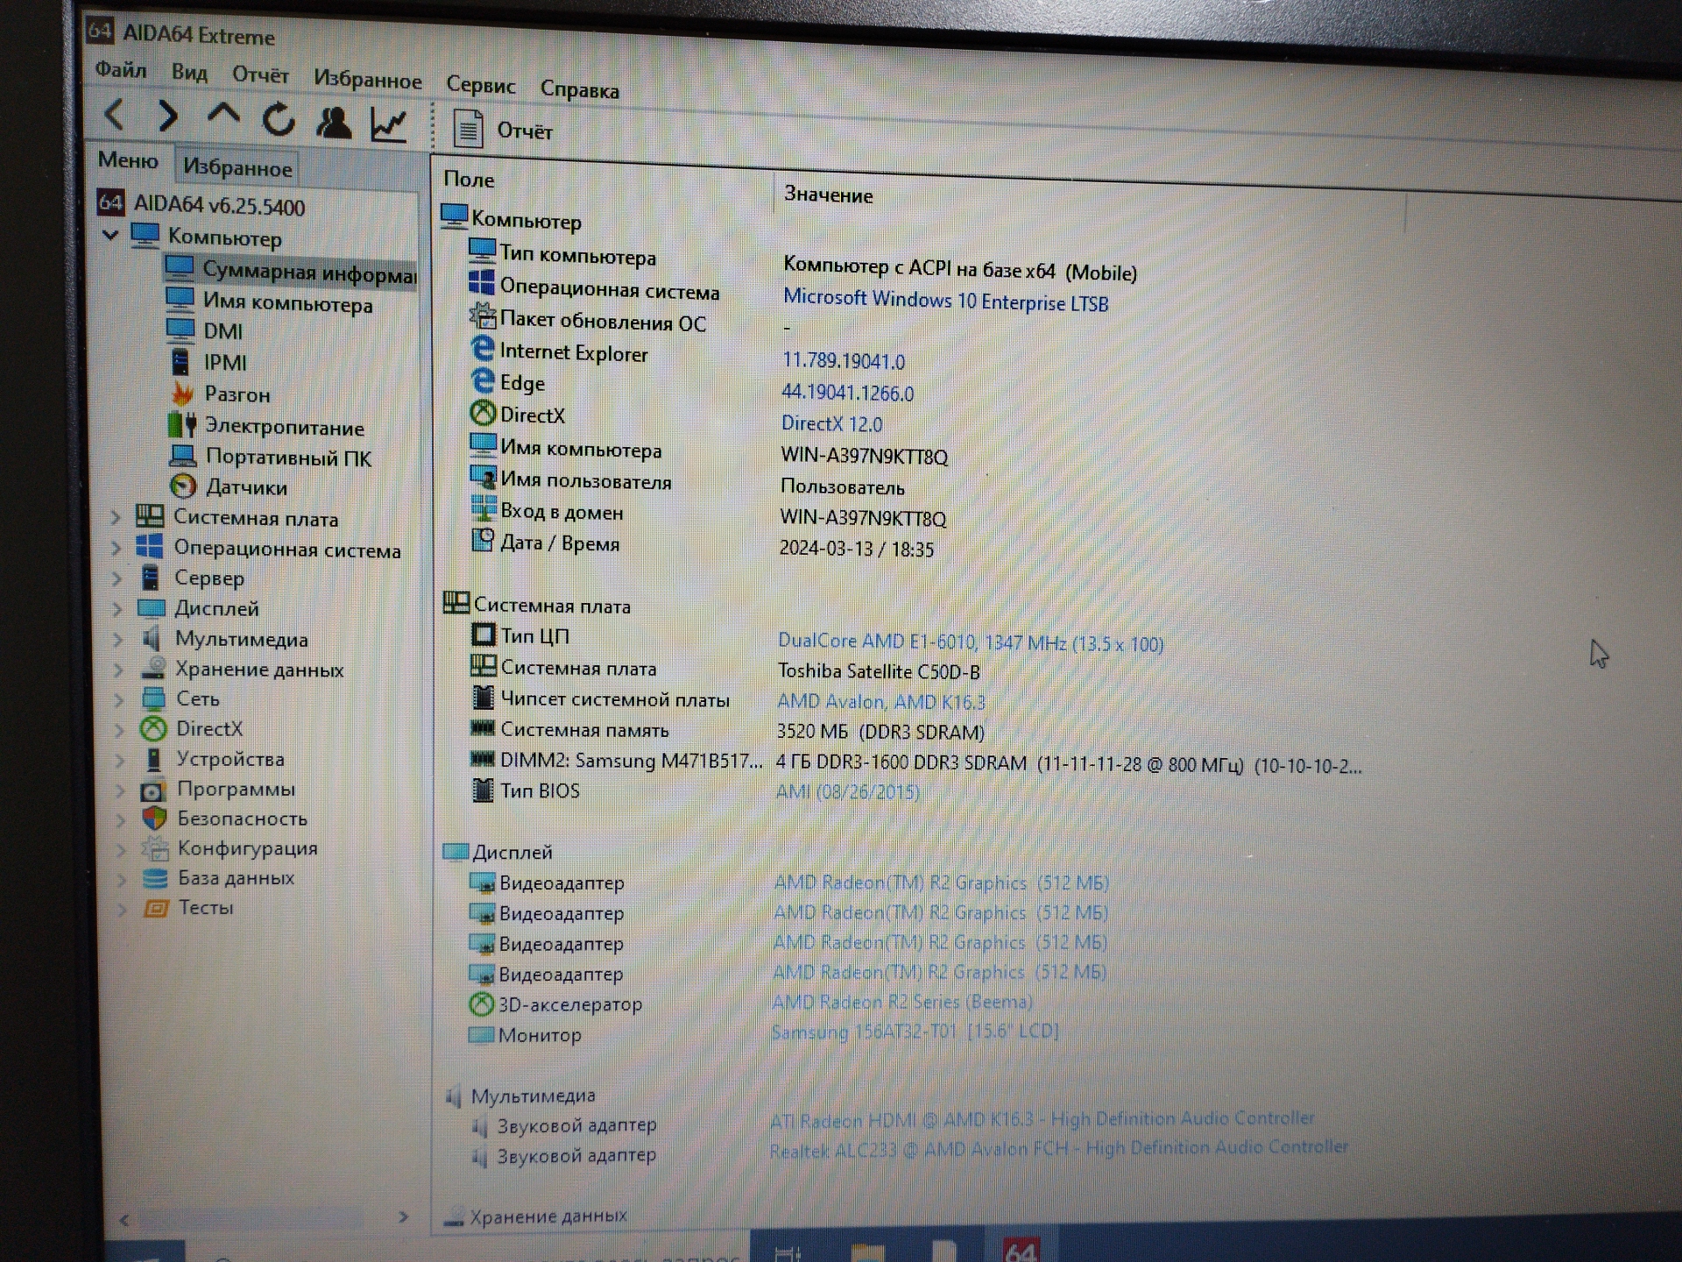Viewport: 1682px width, 1262px height.
Task: Collapse the Компьютер tree node
Action: point(111,235)
